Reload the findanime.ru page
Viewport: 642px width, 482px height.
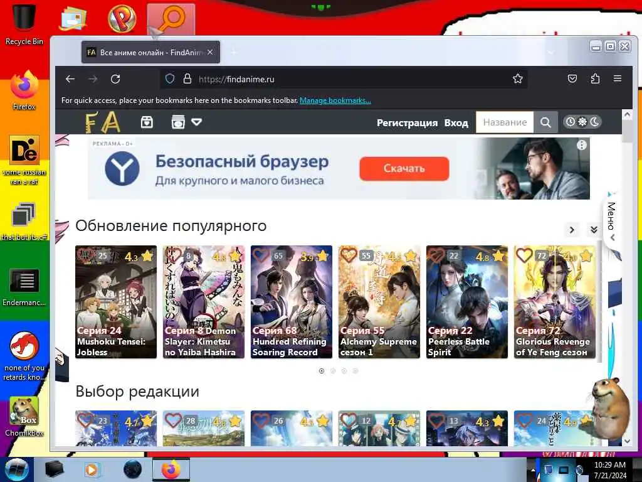pyautogui.click(x=115, y=79)
